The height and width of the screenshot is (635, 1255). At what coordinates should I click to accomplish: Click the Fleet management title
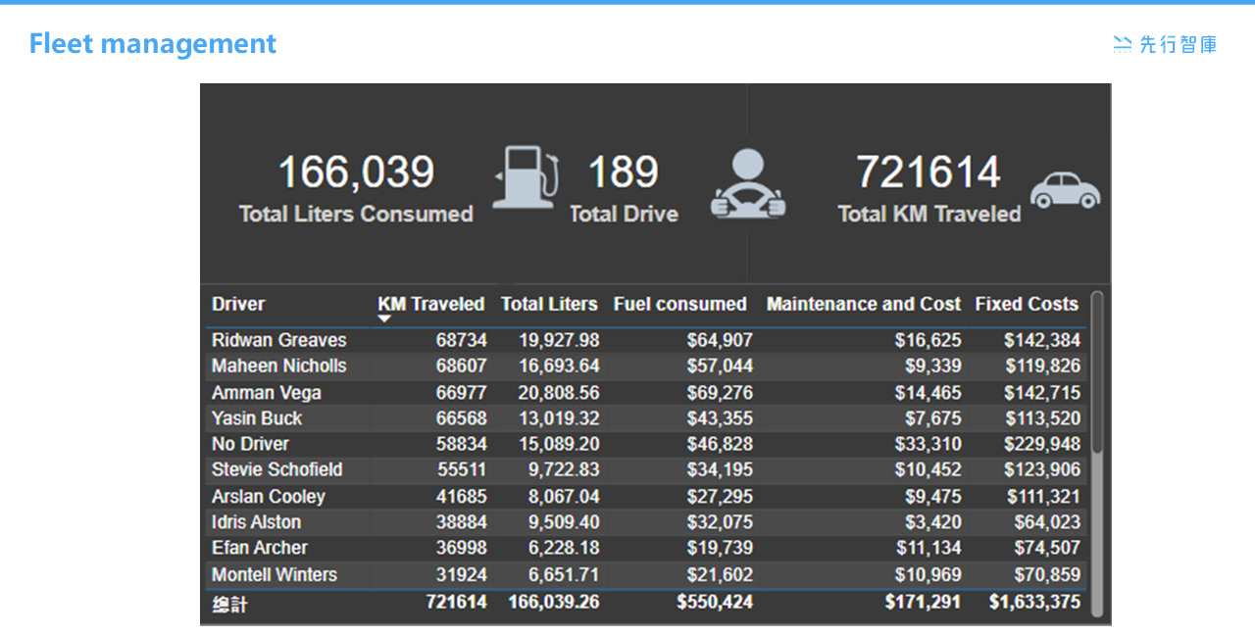[152, 43]
